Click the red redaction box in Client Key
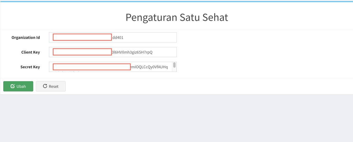This screenshot has width=353, height=142. pos(82,52)
